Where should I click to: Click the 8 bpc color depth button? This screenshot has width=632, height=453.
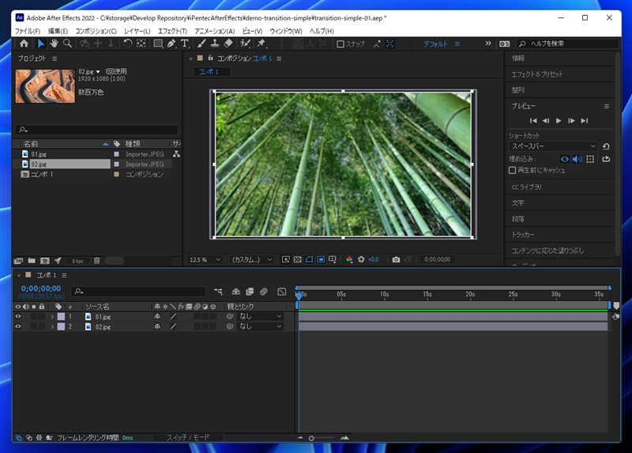click(77, 261)
